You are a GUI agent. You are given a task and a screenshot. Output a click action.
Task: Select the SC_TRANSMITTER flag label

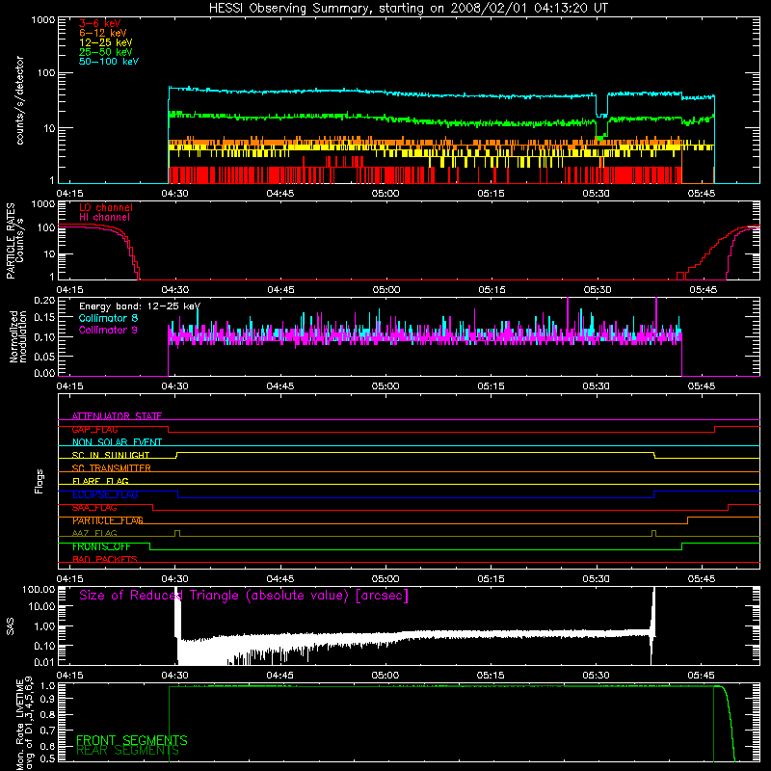[111, 468]
